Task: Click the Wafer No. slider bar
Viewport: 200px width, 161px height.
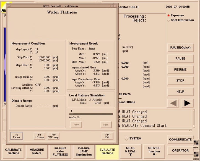Action: (91, 114)
